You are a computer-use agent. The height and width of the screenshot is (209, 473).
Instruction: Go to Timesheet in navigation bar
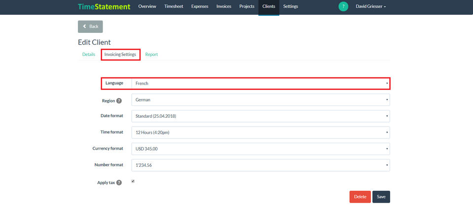tap(174, 6)
